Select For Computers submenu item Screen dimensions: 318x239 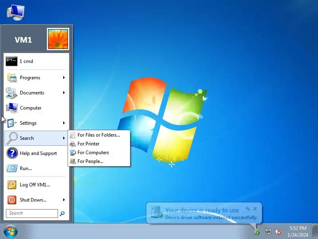(x=99, y=153)
